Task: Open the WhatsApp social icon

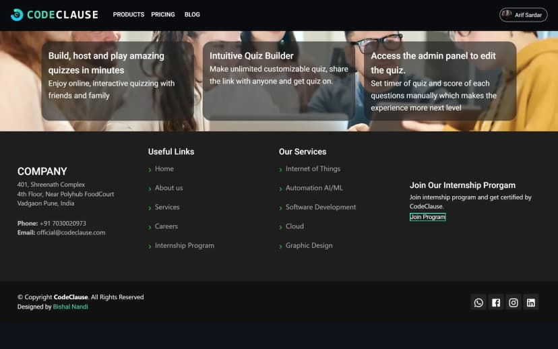Action: pyautogui.click(x=478, y=303)
